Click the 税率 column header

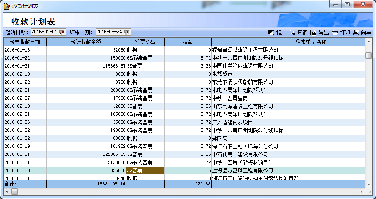coord(188,42)
